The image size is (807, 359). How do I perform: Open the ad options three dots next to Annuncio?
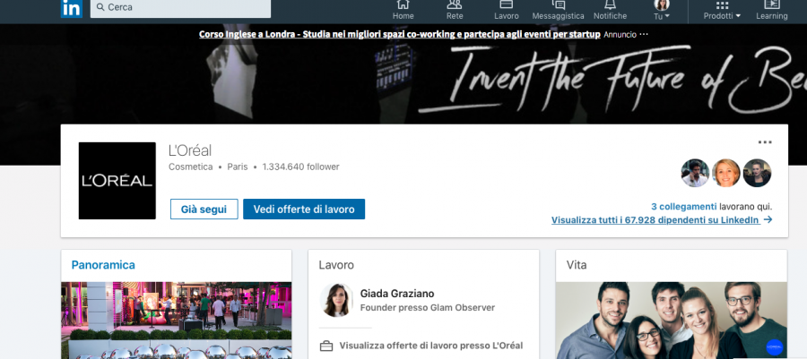point(644,34)
